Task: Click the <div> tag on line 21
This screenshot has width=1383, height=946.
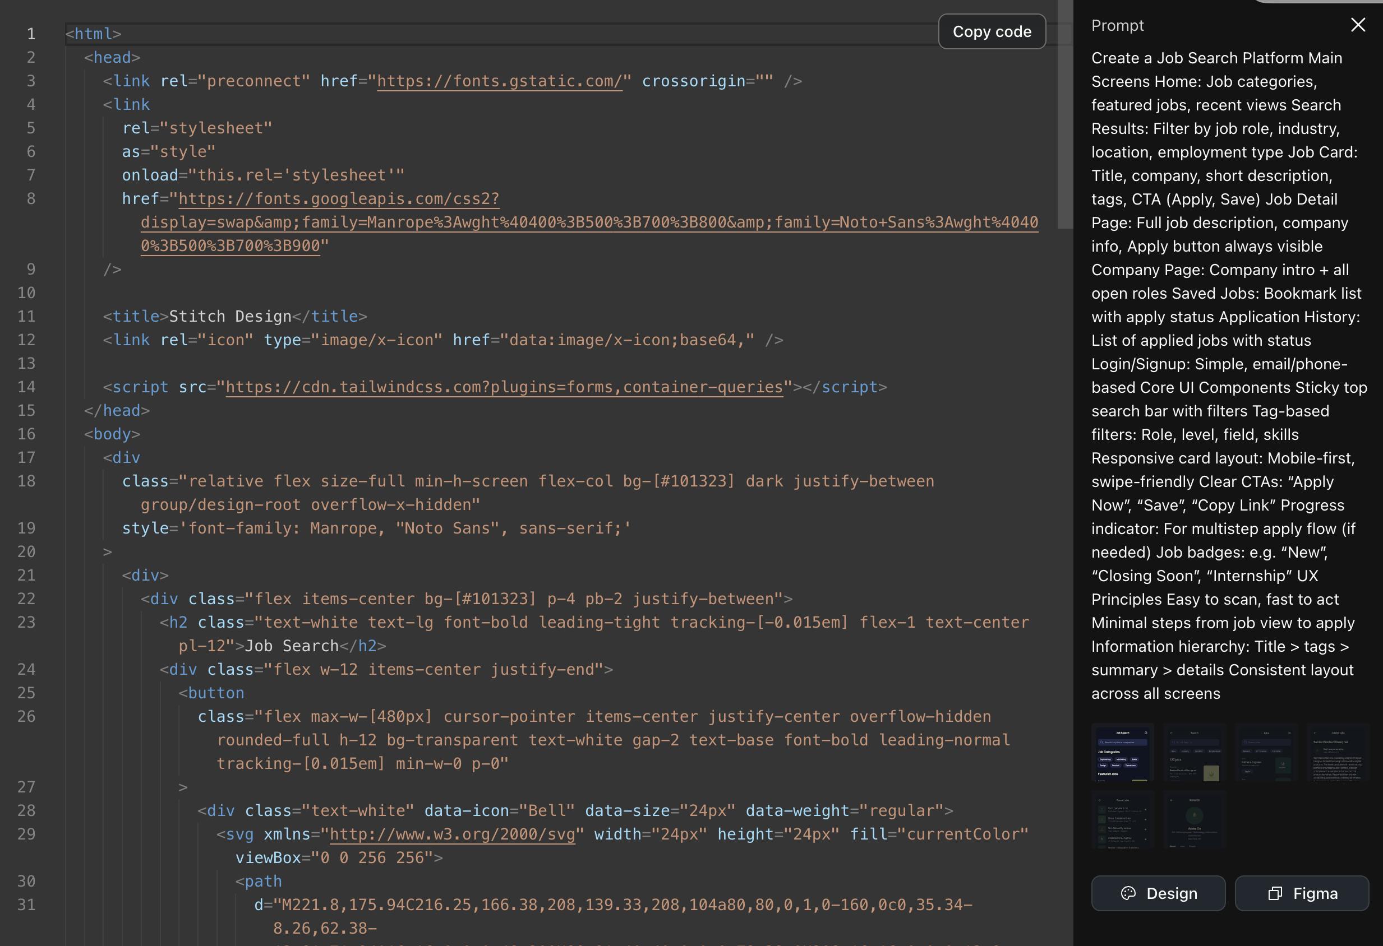Action: [145, 576]
